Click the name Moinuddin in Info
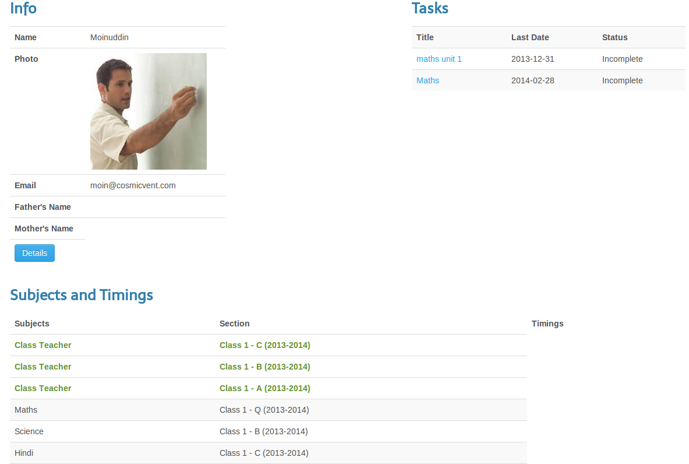The image size is (689, 464). tap(109, 37)
